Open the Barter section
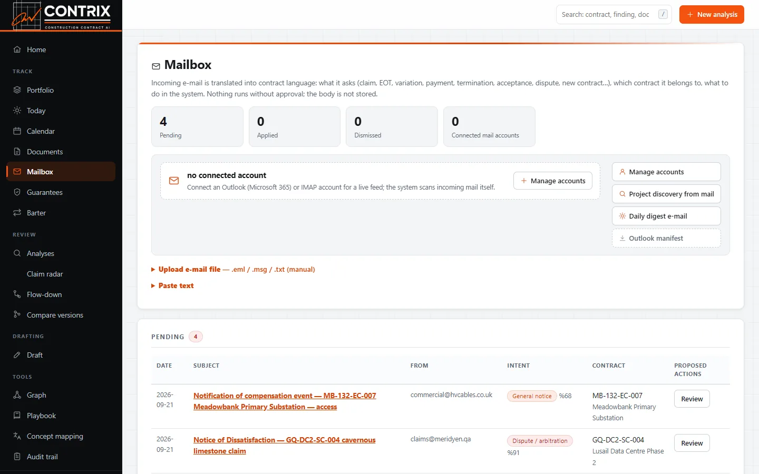Screen dimensions: 759x474 (61, 213)
